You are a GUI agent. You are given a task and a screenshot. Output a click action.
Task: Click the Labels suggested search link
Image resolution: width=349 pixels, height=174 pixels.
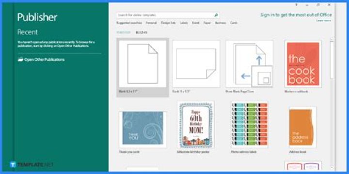pyautogui.click(x=184, y=23)
